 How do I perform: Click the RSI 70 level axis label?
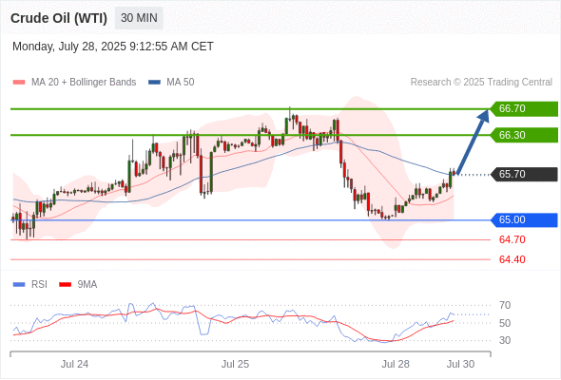tap(505, 305)
